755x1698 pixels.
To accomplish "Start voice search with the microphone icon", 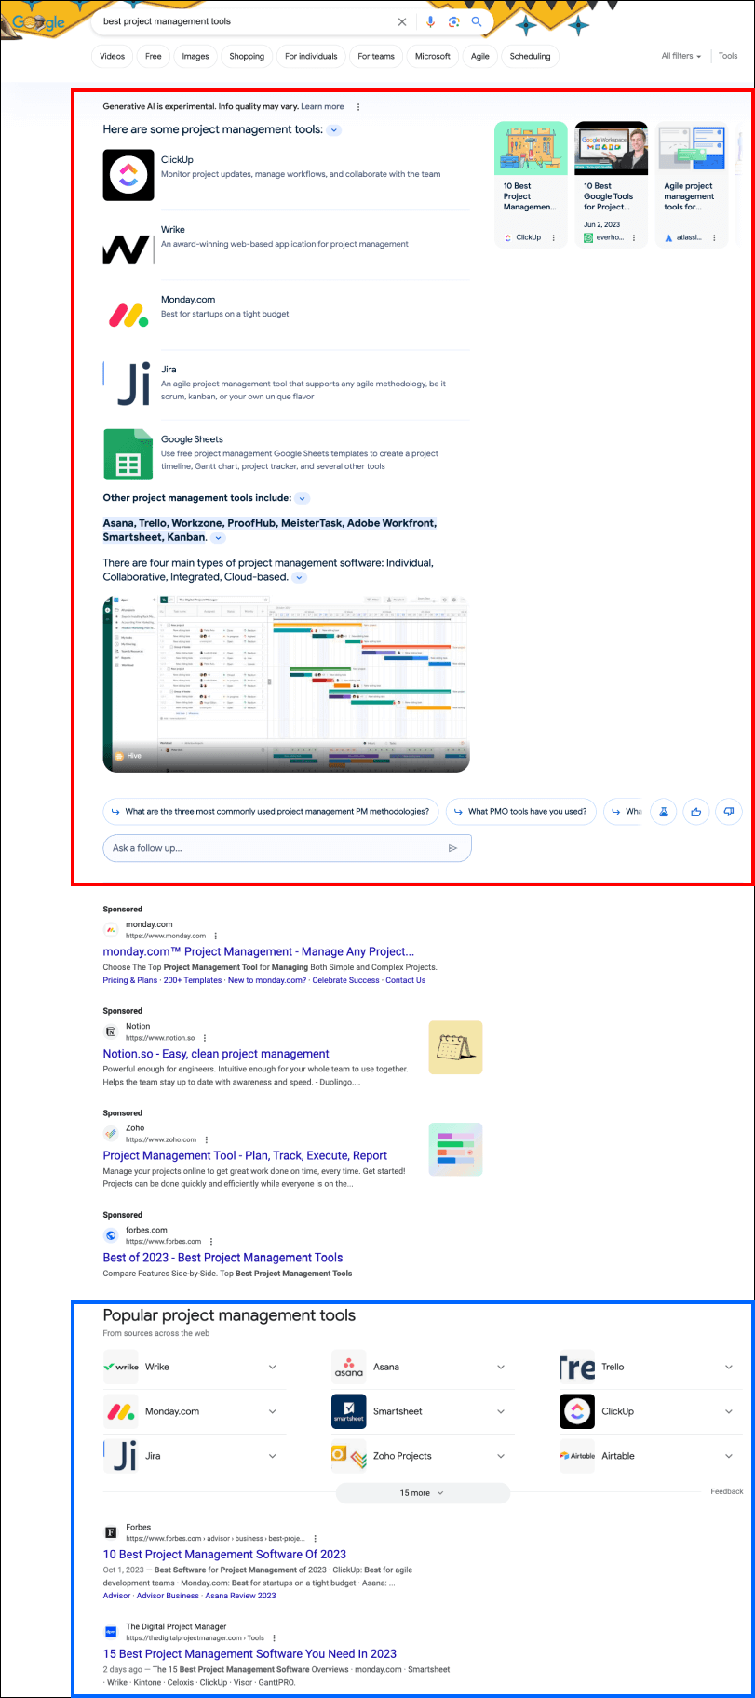I will pyautogui.click(x=430, y=21).
